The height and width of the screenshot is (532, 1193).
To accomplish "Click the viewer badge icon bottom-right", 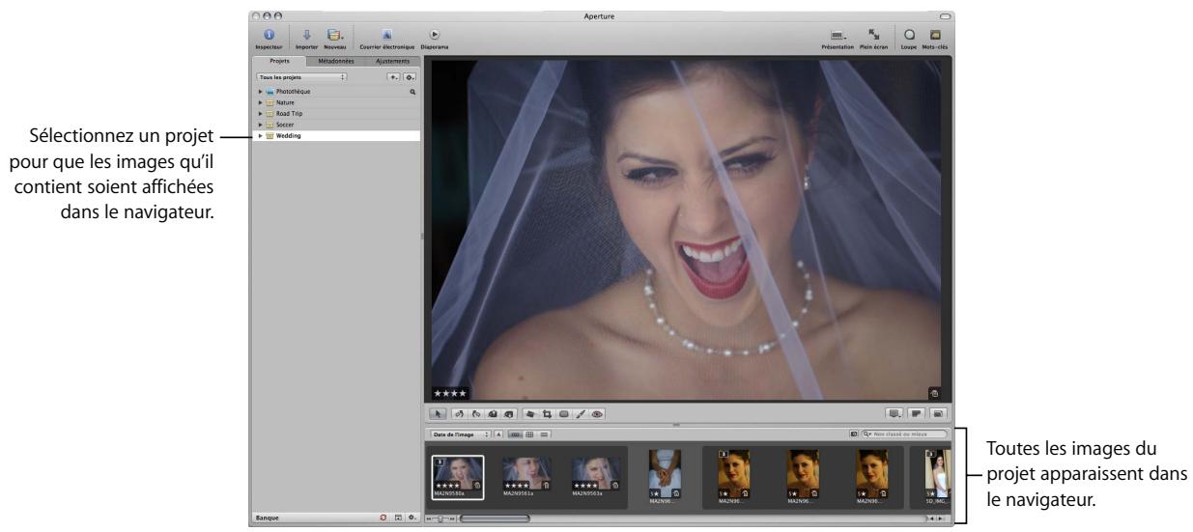I will pyautogui.click(x=933, y=392).
